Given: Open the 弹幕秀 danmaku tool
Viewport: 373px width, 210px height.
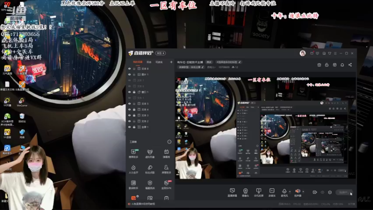Looking at the screenshot, I should [x=166, y=154].
